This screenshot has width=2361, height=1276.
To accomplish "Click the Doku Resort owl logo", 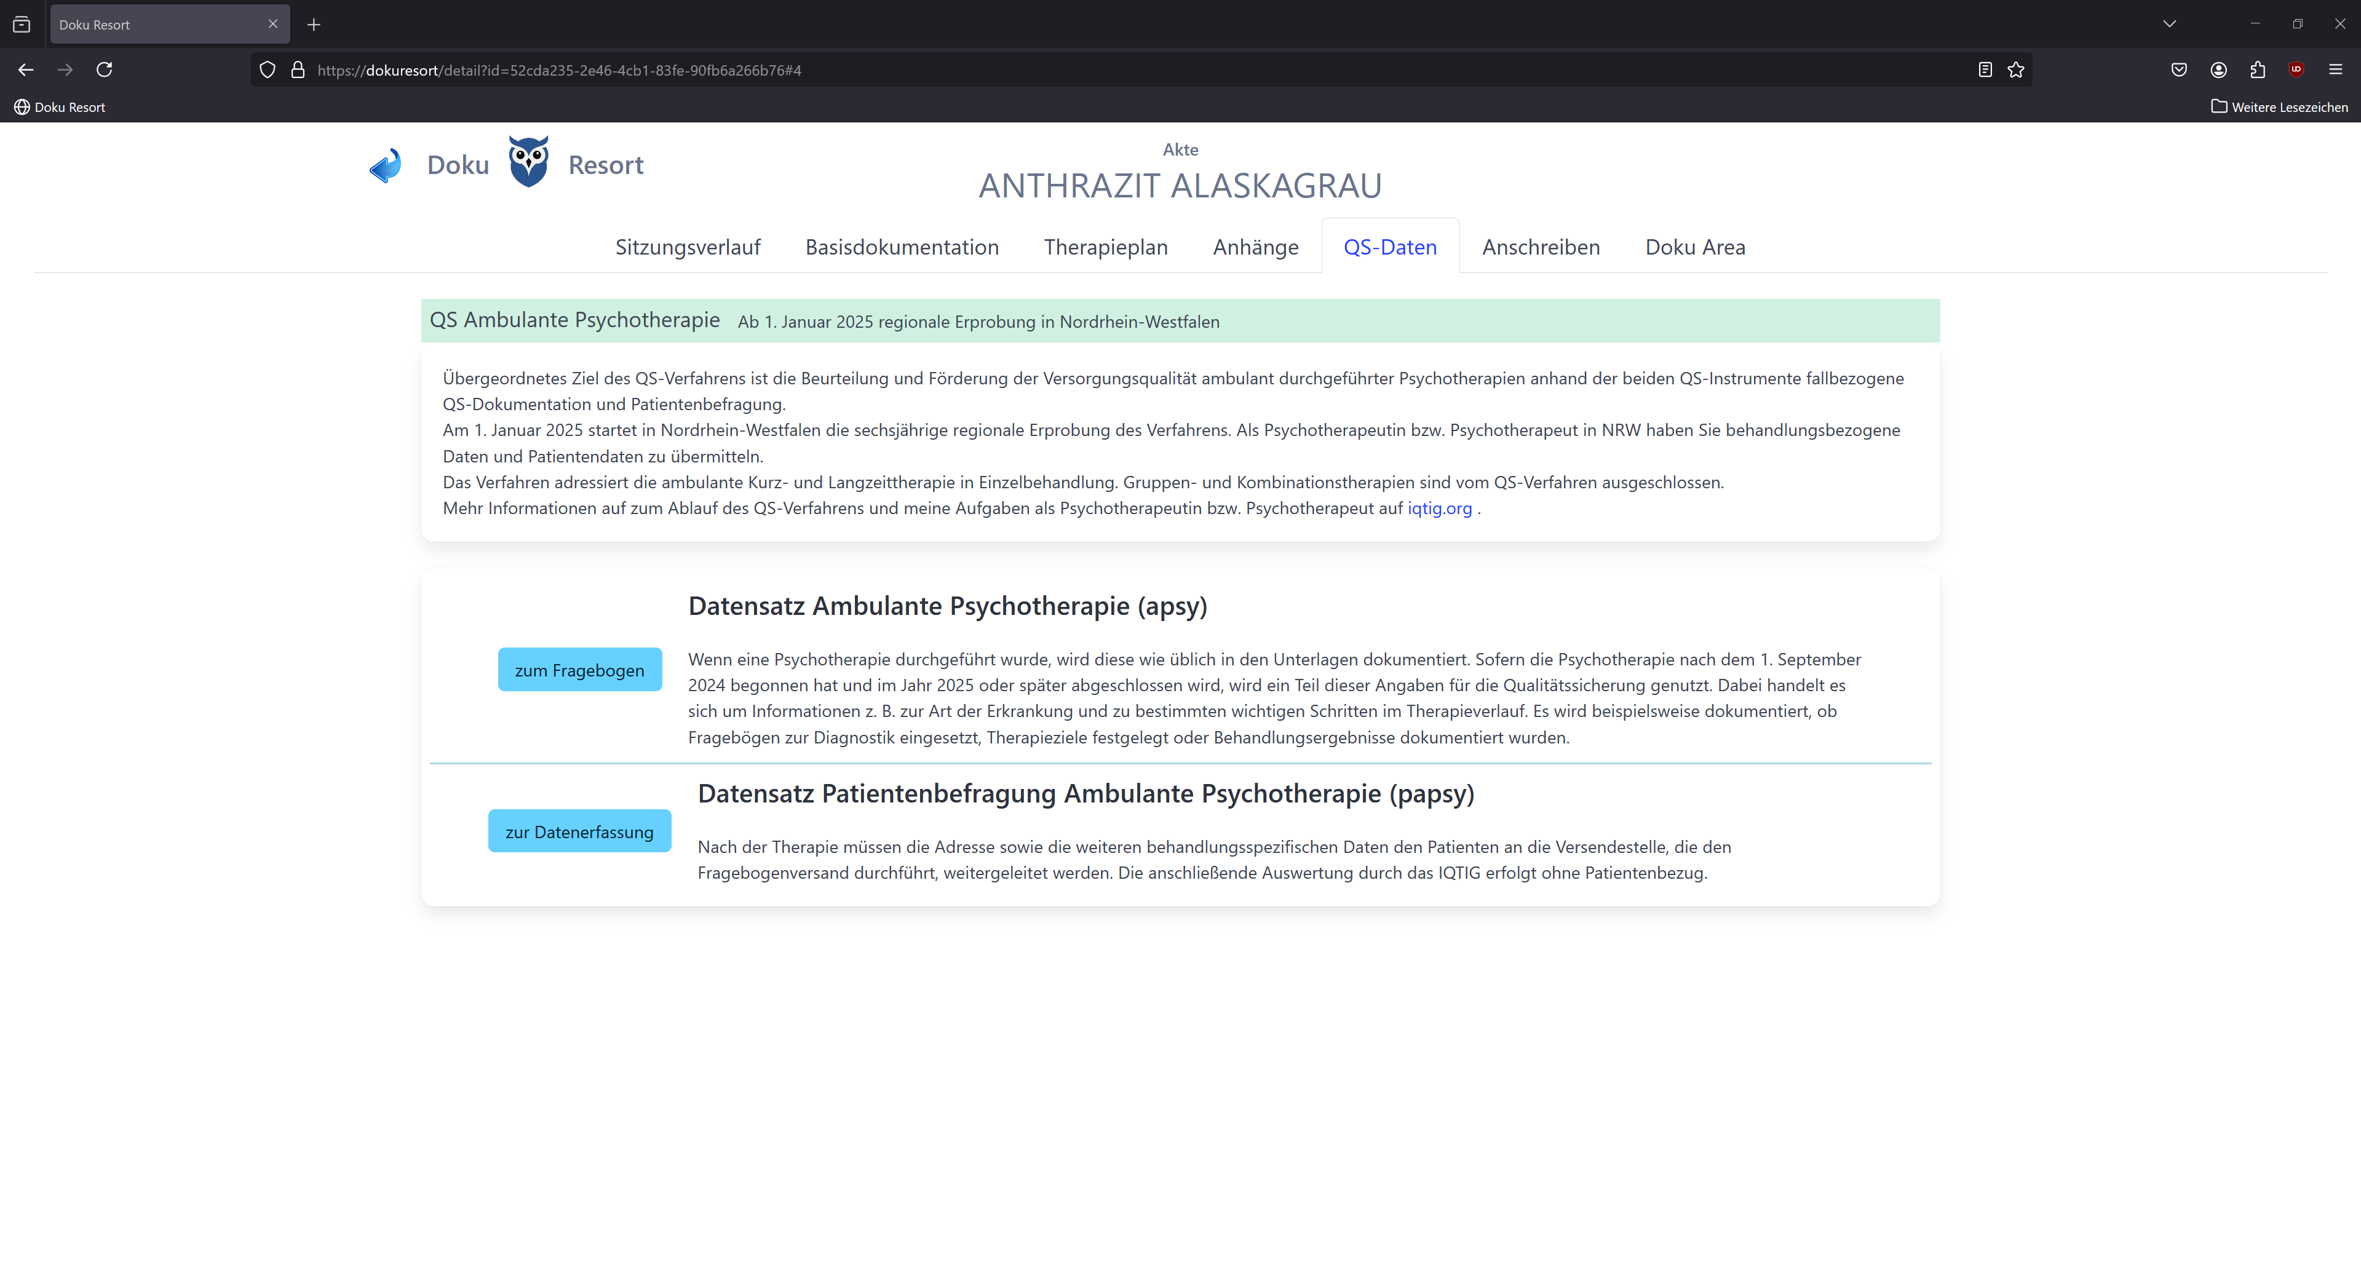I will pos(529,162).
